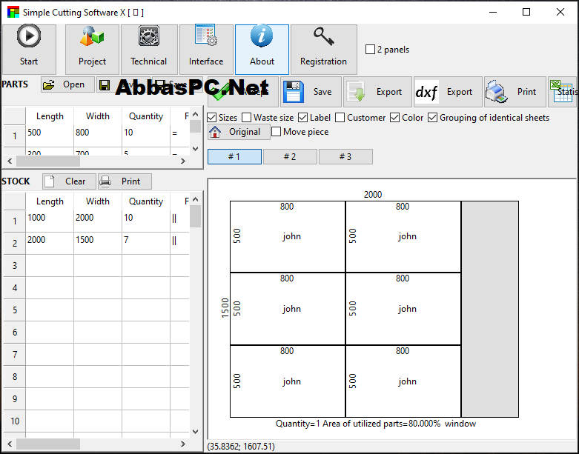This screenshot has height=454, width=579.
Task: Click the PARTS table left scroll arrow
Action: click(10, 161)
